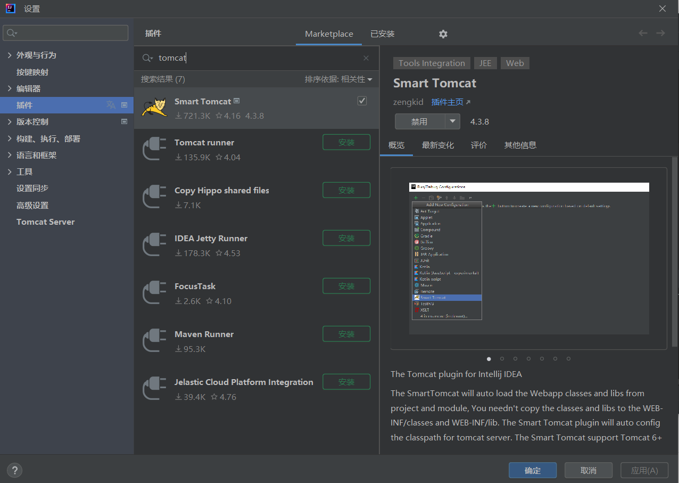The height and width of the screenshot is (483, 679).
Task: Click the IDEA Jetty Runner plug icon
Action: click(154, 245)
